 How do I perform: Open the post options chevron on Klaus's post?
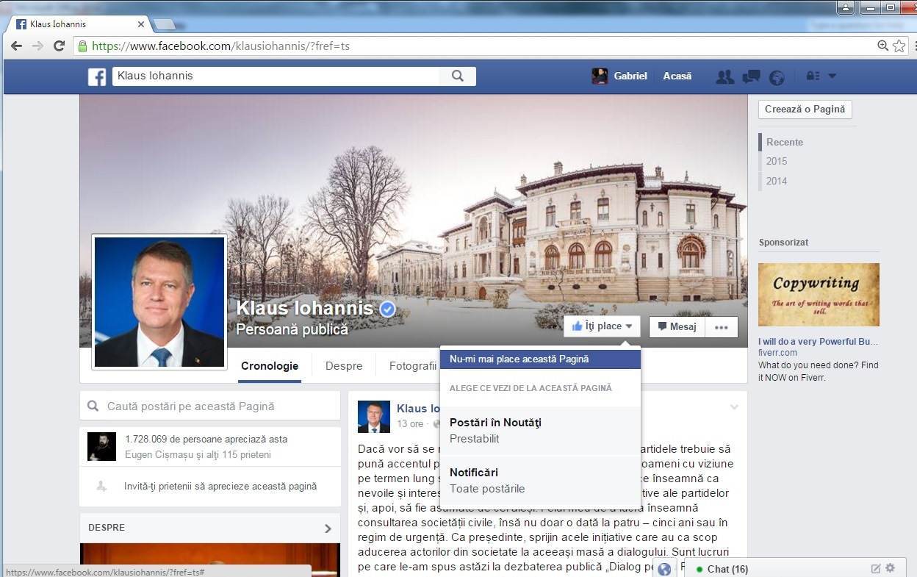tap(733, 406)
